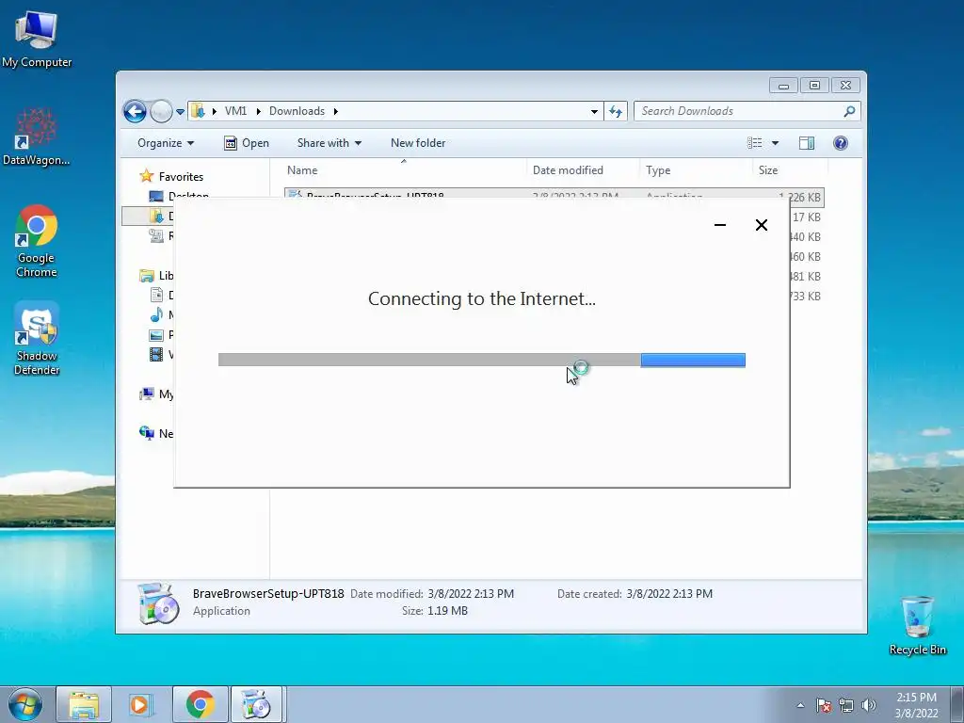Open the Recycle Bin
Viewport: 964px width, 723px height.
point(917,625)
